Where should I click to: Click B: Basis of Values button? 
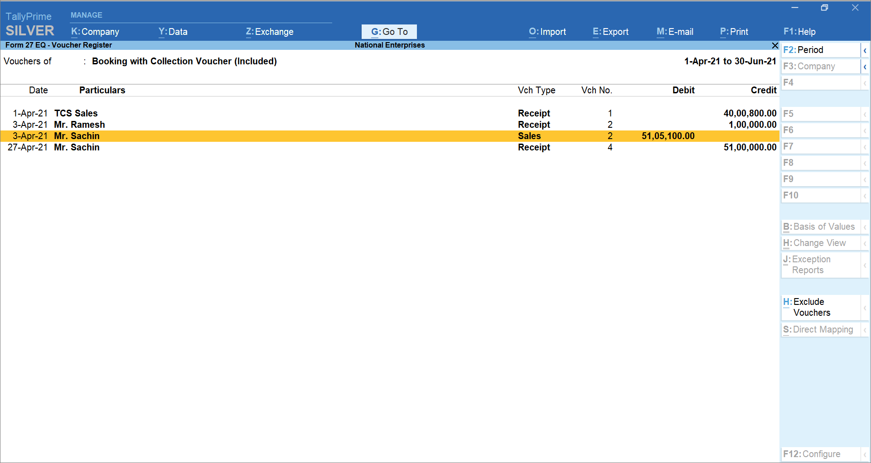click(821, 227)
